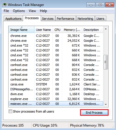116x130 pixels.
Task: Select the explorer.exe process row
Action: click(56, 99)
